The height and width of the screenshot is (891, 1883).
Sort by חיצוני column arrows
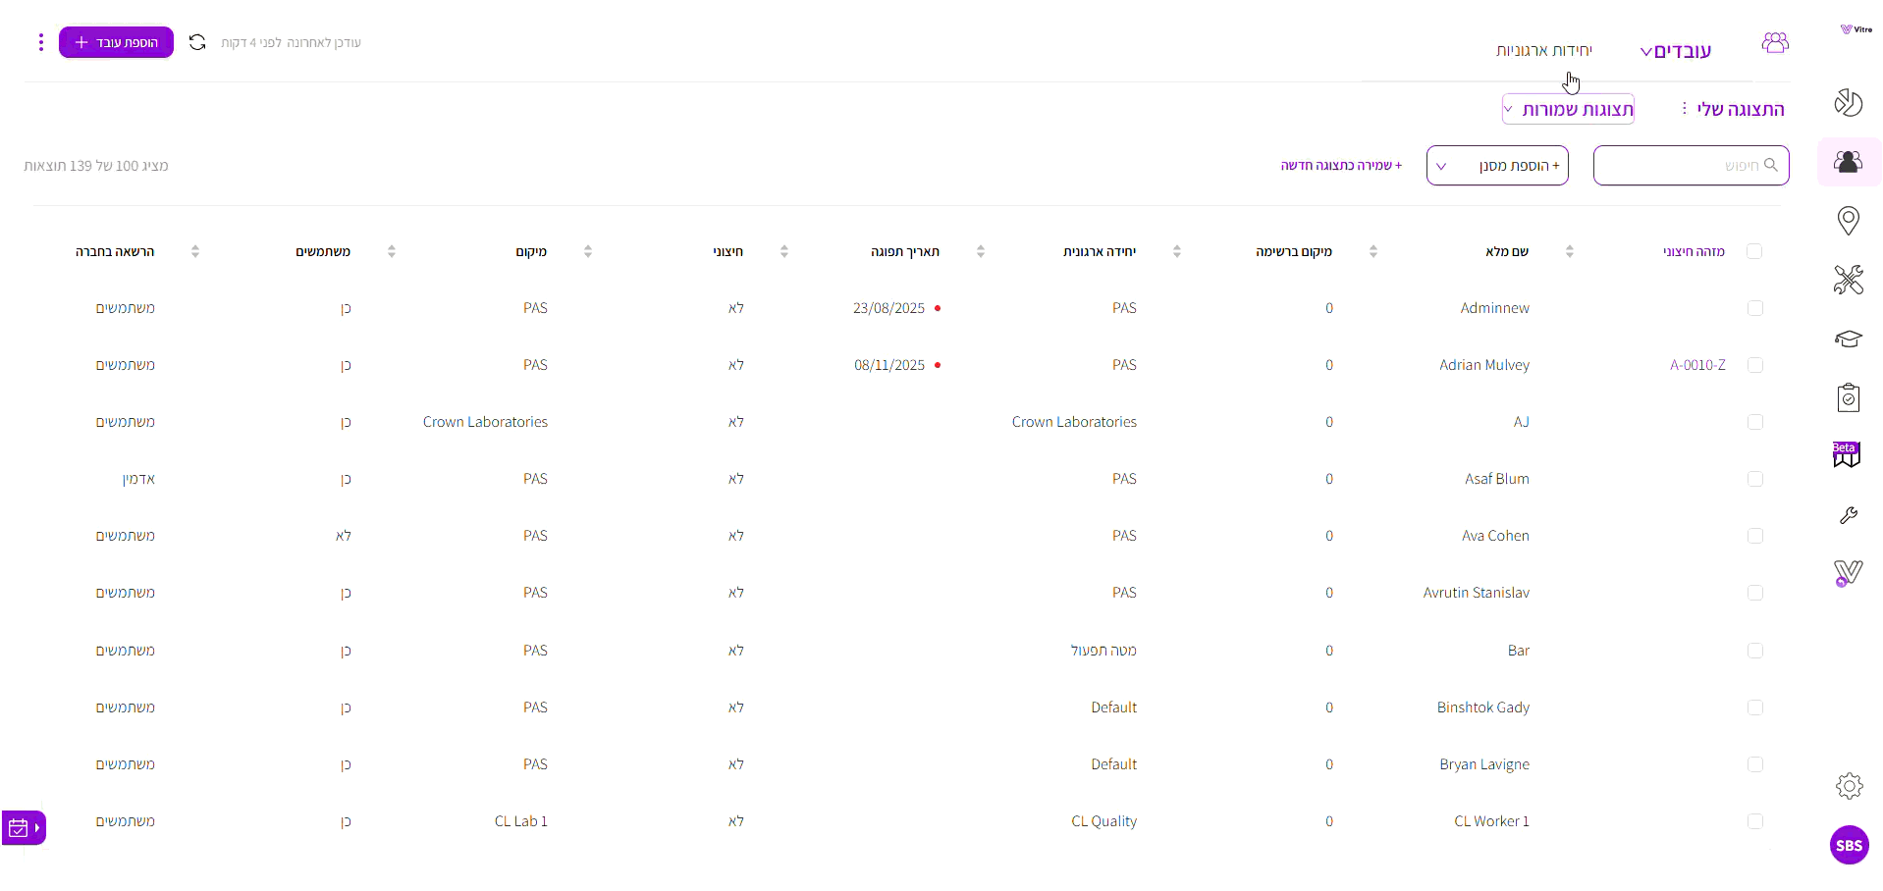[x=784, y=251]
